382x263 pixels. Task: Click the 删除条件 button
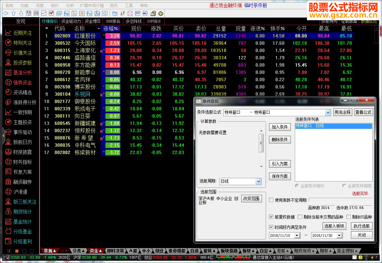(280, 140)
